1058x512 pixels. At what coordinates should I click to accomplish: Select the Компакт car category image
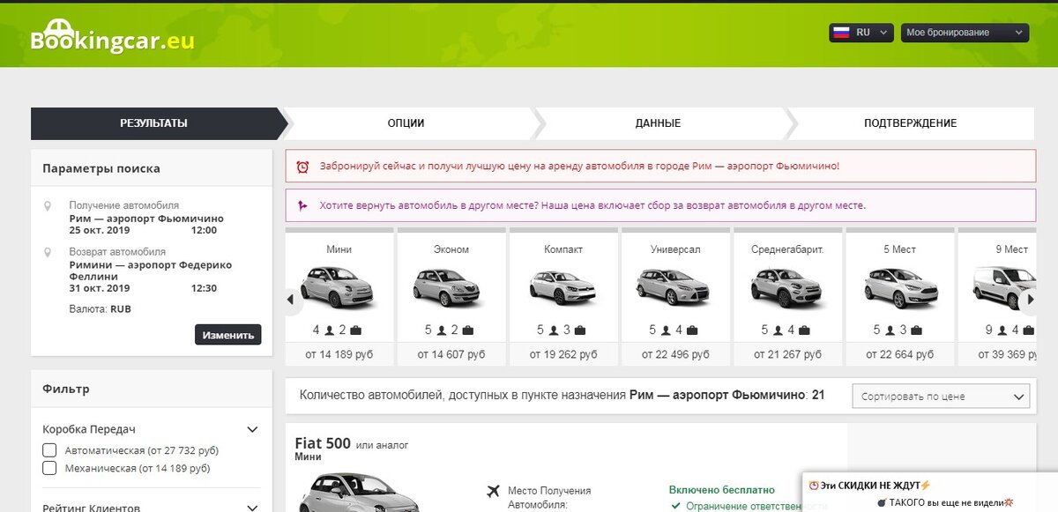point(563,287)
